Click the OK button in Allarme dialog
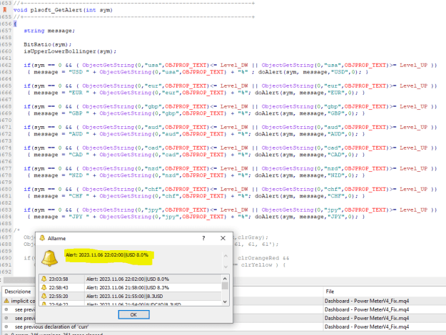The height and width of the screenshot is (335, 446). (x=133, y=314)
